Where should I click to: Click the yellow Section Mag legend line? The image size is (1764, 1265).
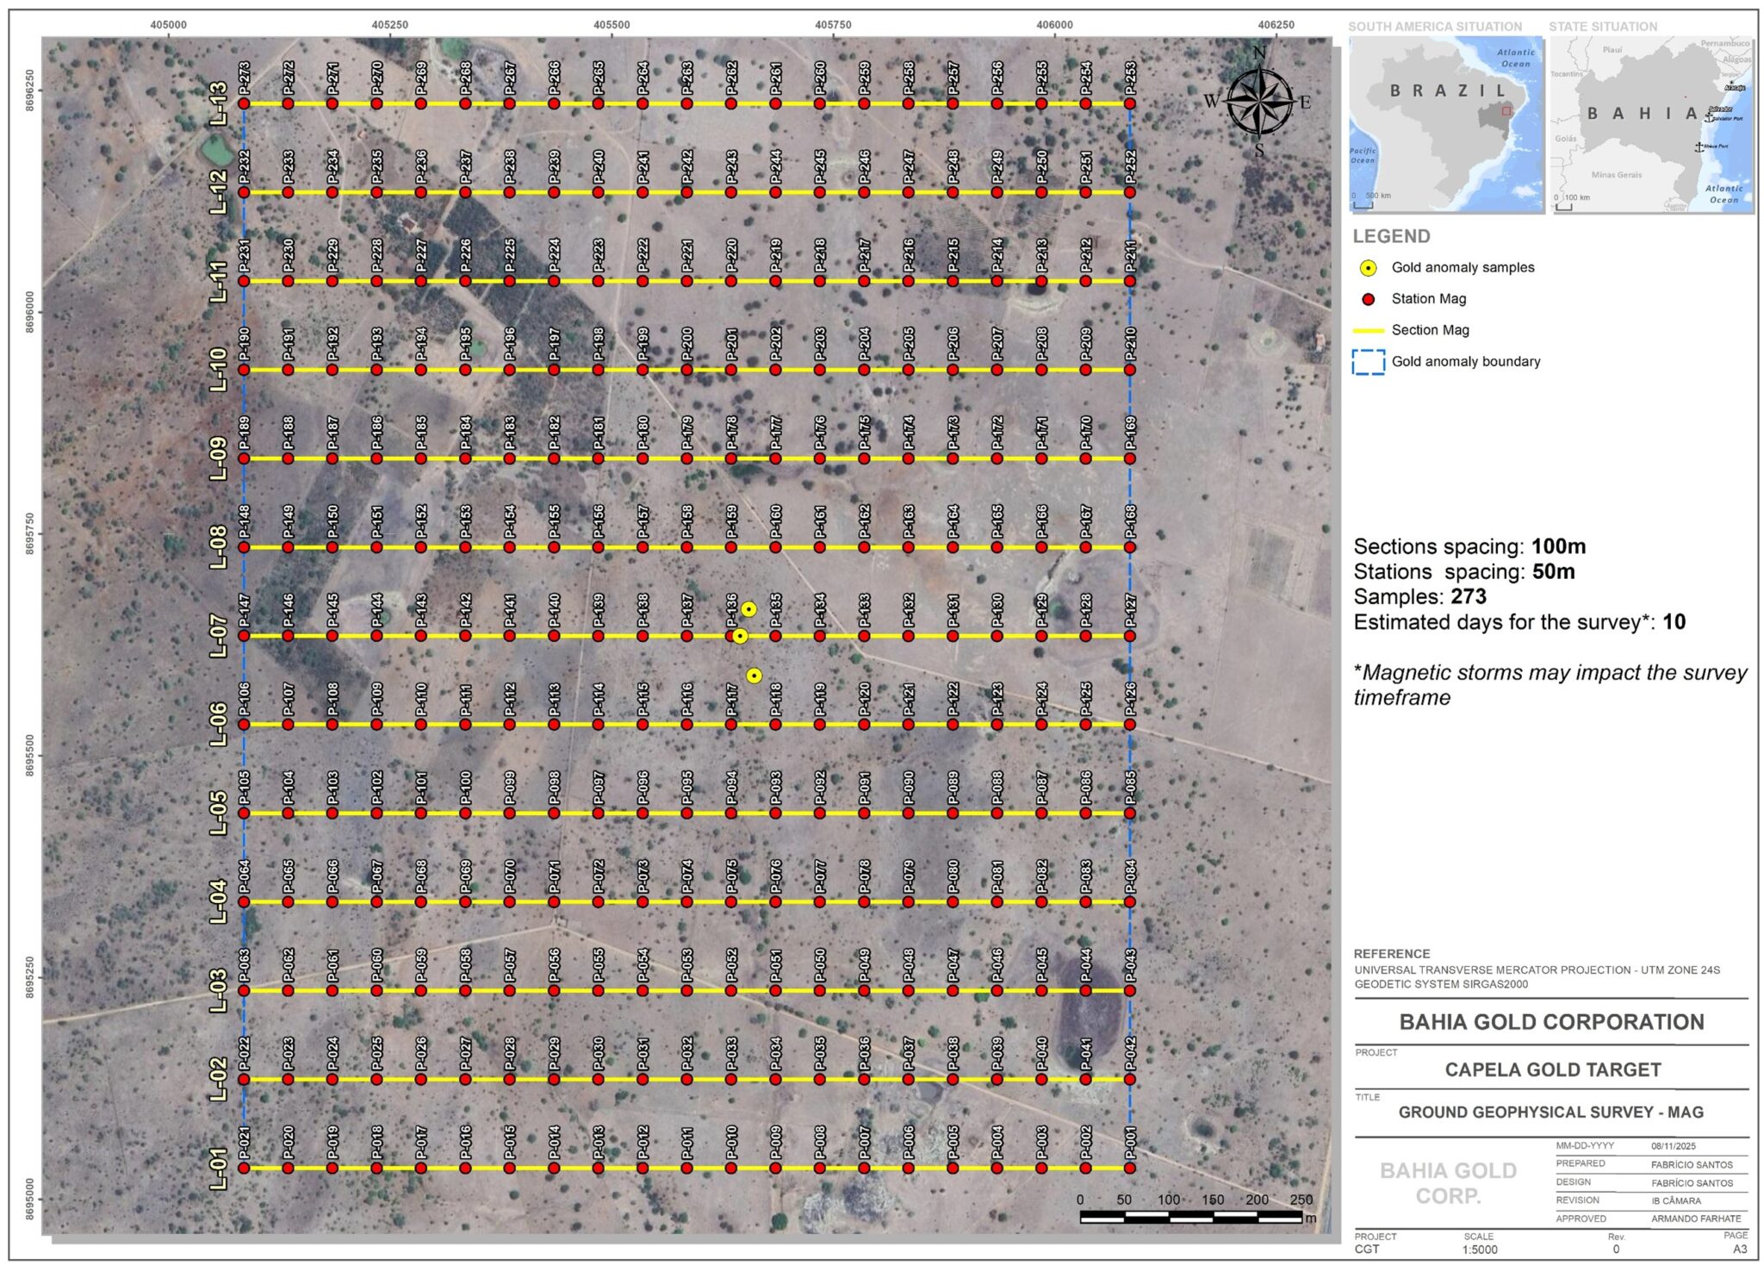click(x=1368, y=330)
